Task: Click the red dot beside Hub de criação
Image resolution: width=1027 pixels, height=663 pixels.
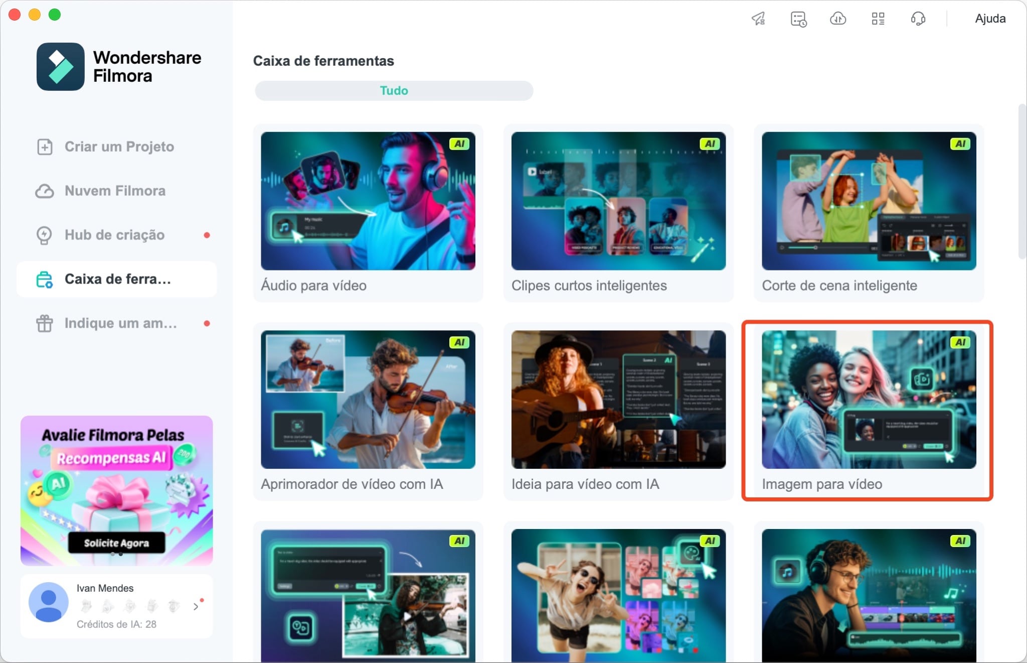Action: [207, 235]
